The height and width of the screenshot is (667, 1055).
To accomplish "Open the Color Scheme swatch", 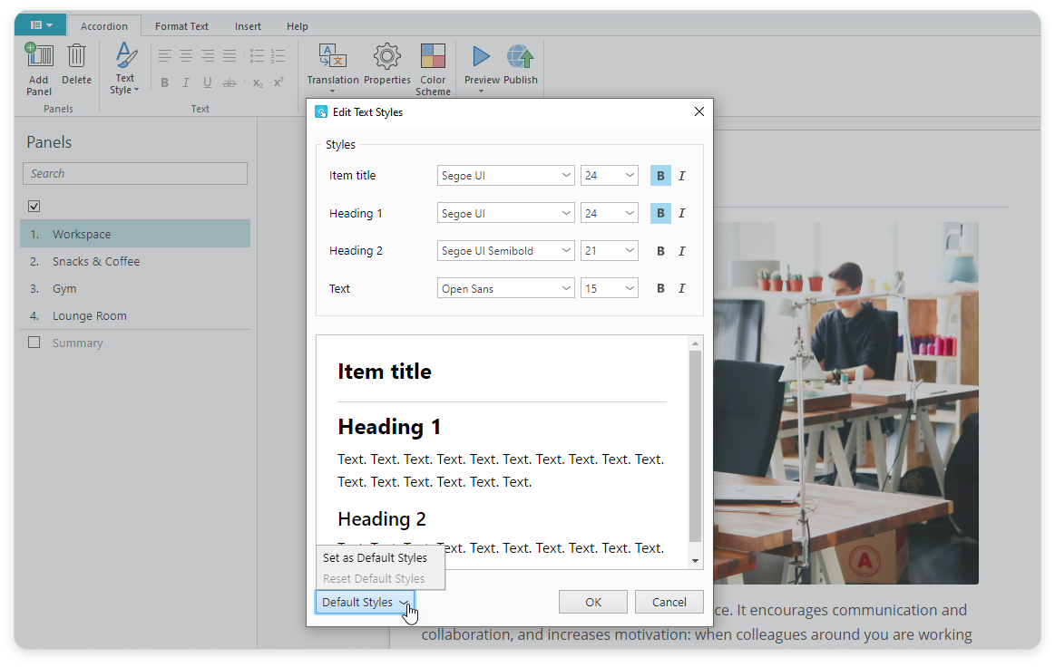I will tap(433, 56).
